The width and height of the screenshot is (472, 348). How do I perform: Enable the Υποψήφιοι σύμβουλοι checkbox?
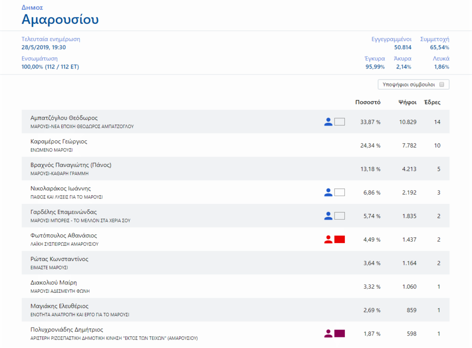point(442,85)
